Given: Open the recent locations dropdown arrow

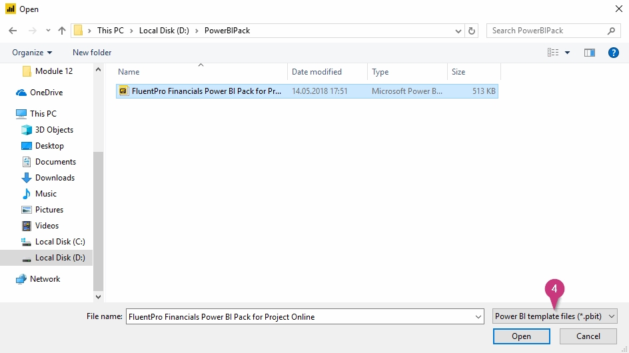Looking at the screenshot, I should (x=48, y=31).
